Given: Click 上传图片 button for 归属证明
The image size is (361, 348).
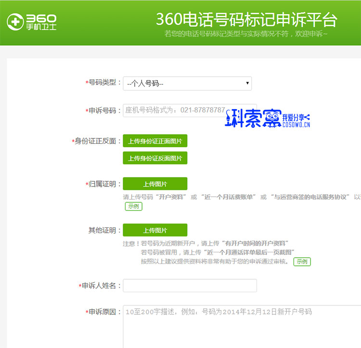Looking at the screenshot, I should pyautogui.click(x=155, y=184).
